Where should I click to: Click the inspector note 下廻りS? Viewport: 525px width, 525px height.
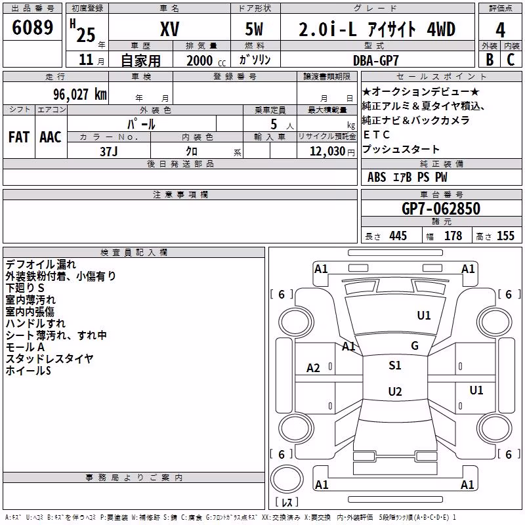click(x=25, y=288)
